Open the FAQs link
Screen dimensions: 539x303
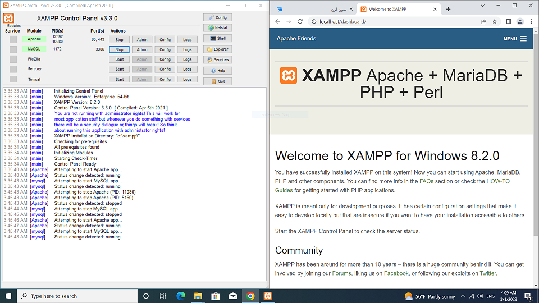tap(426, 181)
